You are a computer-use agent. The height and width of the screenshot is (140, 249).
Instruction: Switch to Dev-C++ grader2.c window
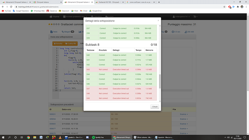pos(74,137)
